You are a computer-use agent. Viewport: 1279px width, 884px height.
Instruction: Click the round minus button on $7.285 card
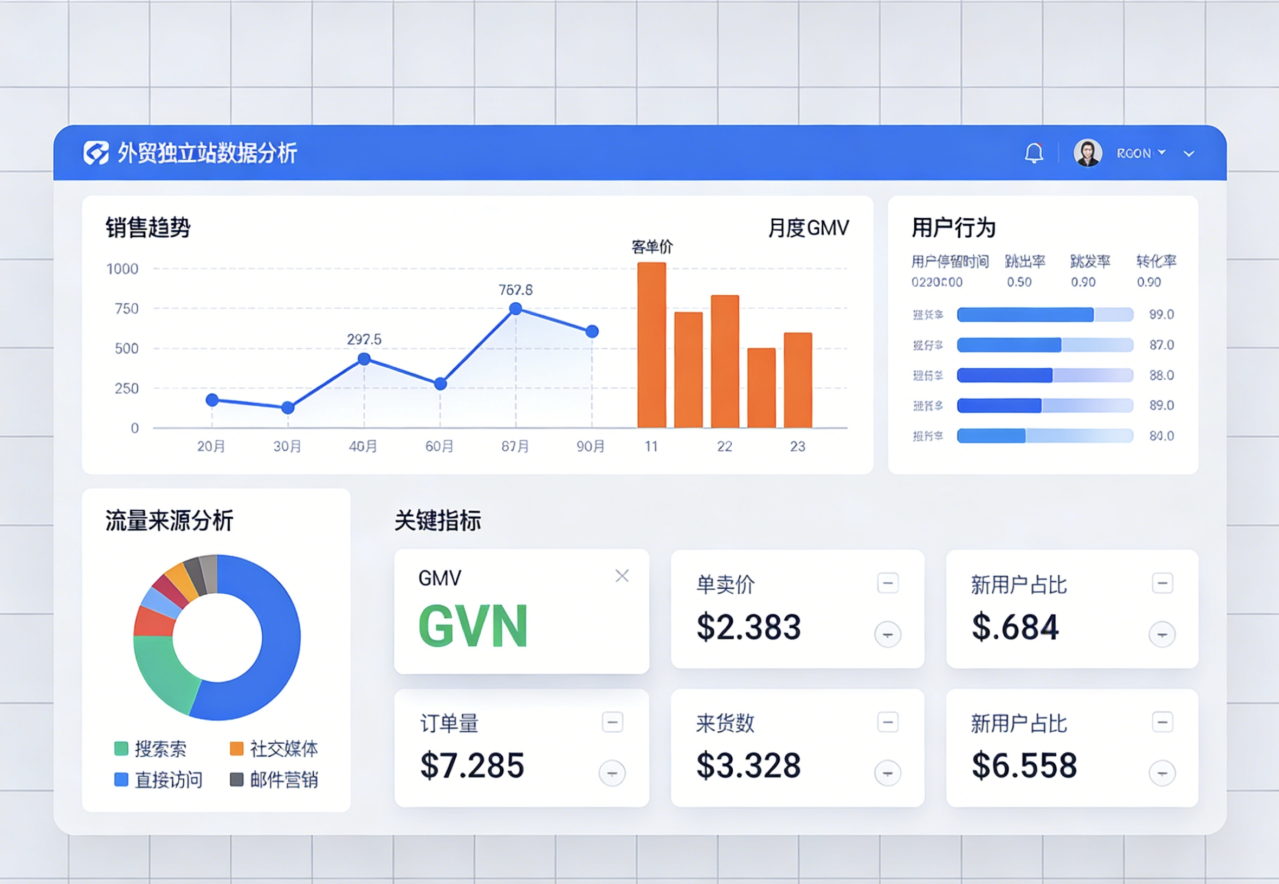pyautogui.click(x=612, y=773)
